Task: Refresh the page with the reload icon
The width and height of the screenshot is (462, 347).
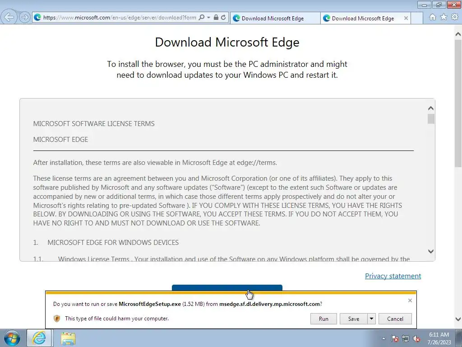Action: click(x=223, y=18)
